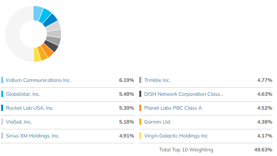Open Trimble Inc. holding
This screenshot has height=156, width=277.
157,80
